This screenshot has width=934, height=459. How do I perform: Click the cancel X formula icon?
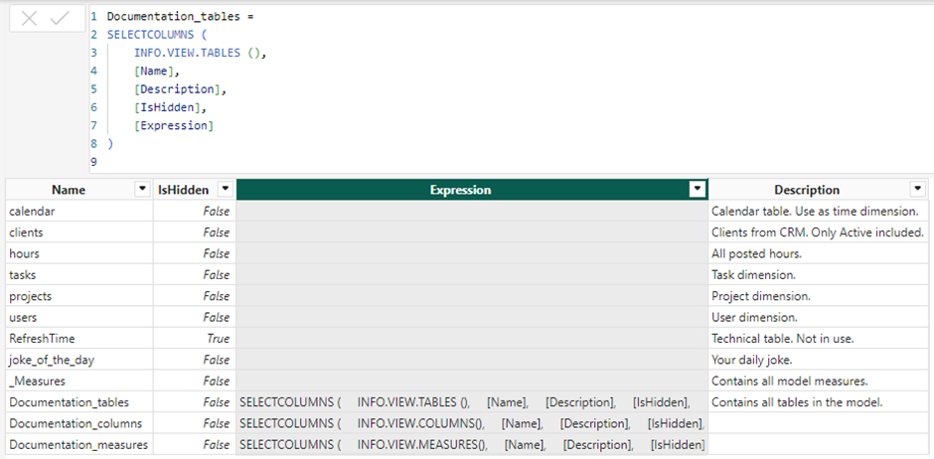click(30, 19)
